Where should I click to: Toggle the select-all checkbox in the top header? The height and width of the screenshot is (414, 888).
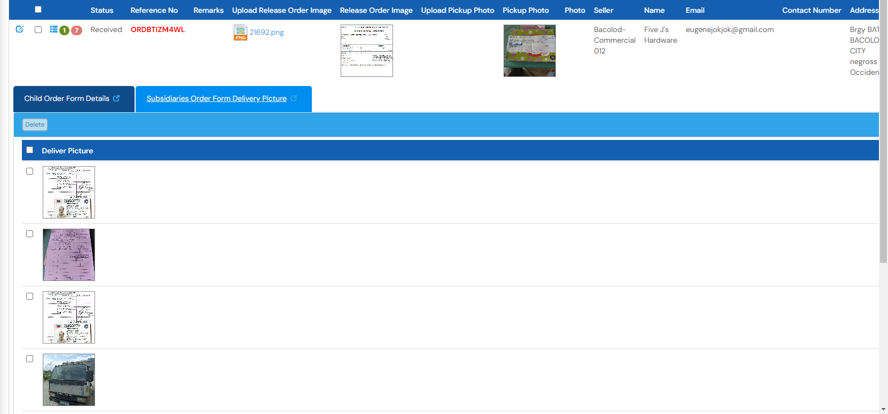pos(38,10)
